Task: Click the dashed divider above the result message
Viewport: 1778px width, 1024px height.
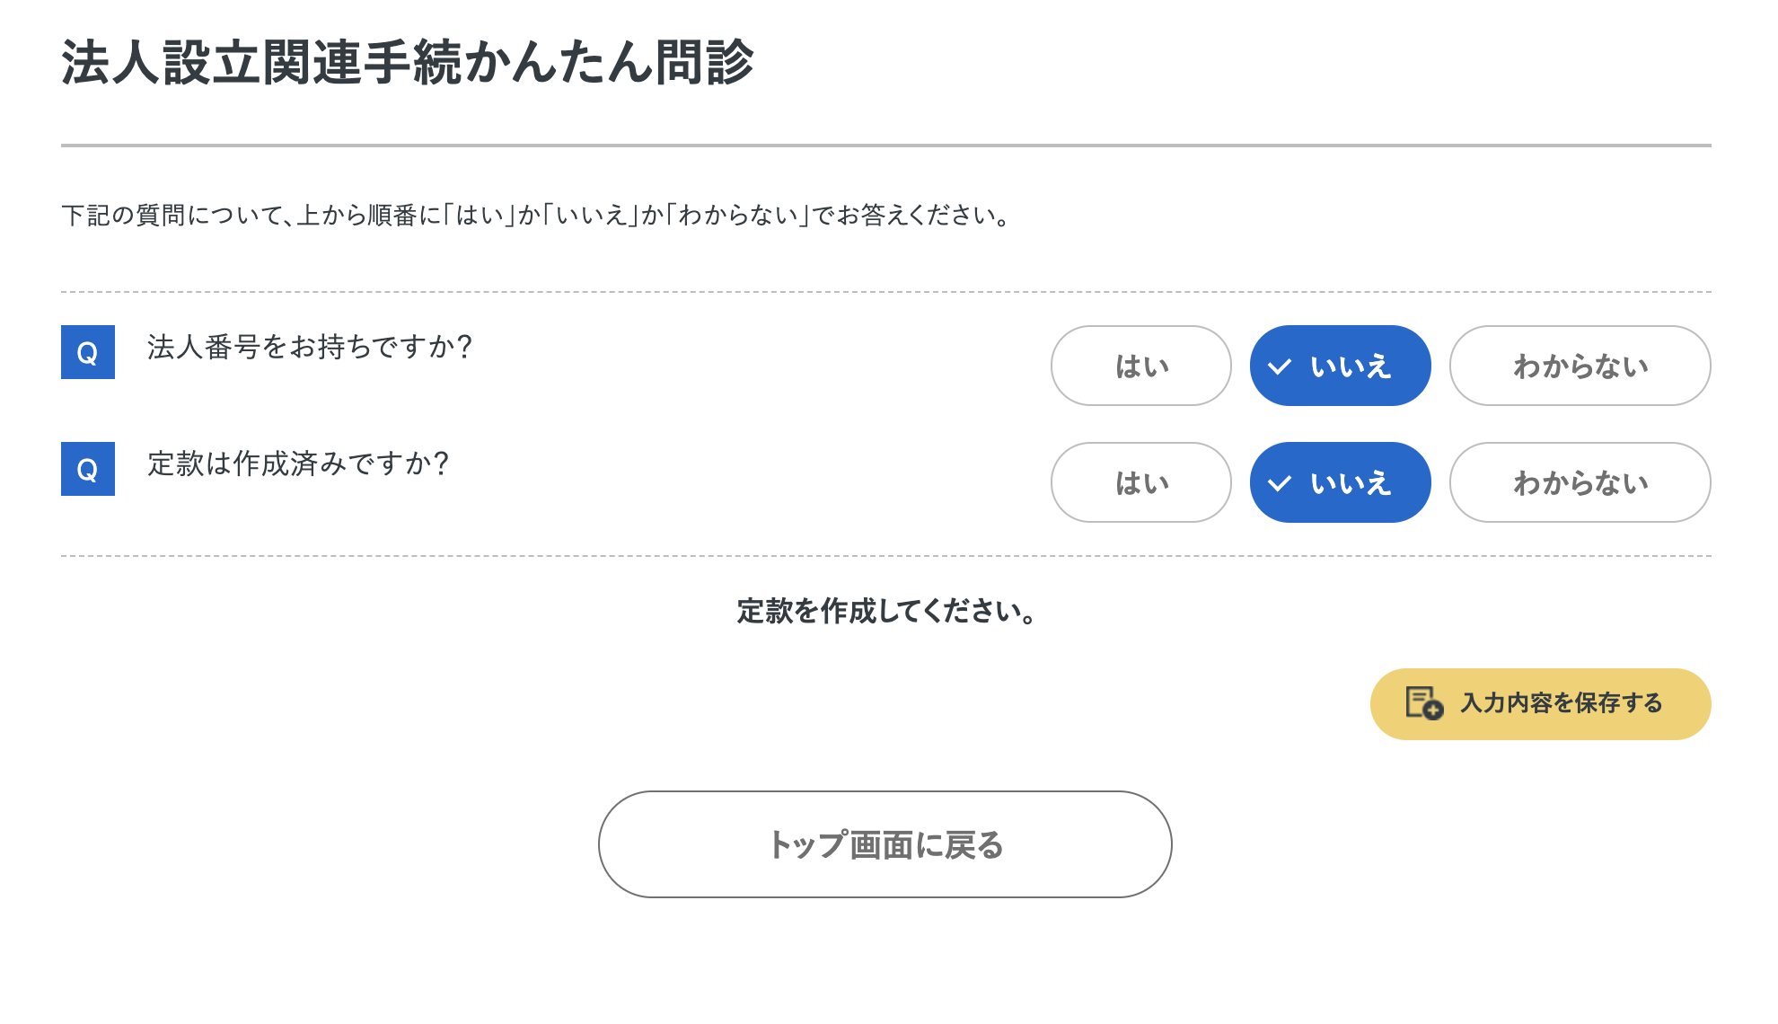Action: point(885,556)
